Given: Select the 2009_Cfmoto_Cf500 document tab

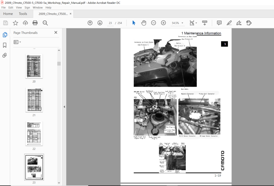Looking at the screenshot, I should 53,14.
